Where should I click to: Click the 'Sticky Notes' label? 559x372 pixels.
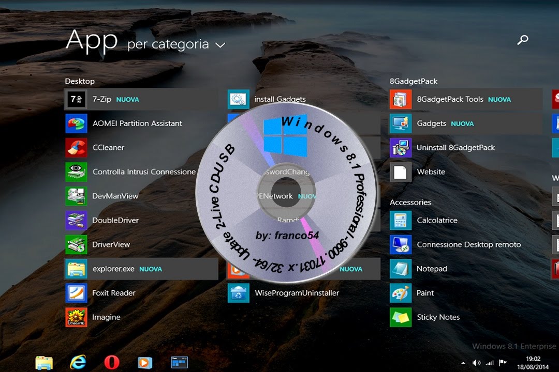click(x=438, y=317)
